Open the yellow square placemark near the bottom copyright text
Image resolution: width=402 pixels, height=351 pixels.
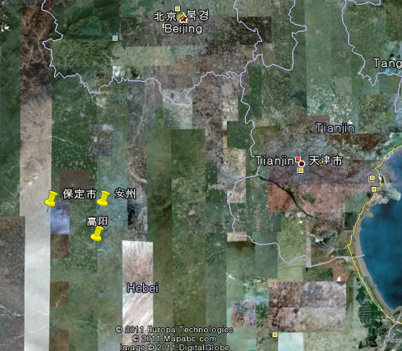click(274, 334)
